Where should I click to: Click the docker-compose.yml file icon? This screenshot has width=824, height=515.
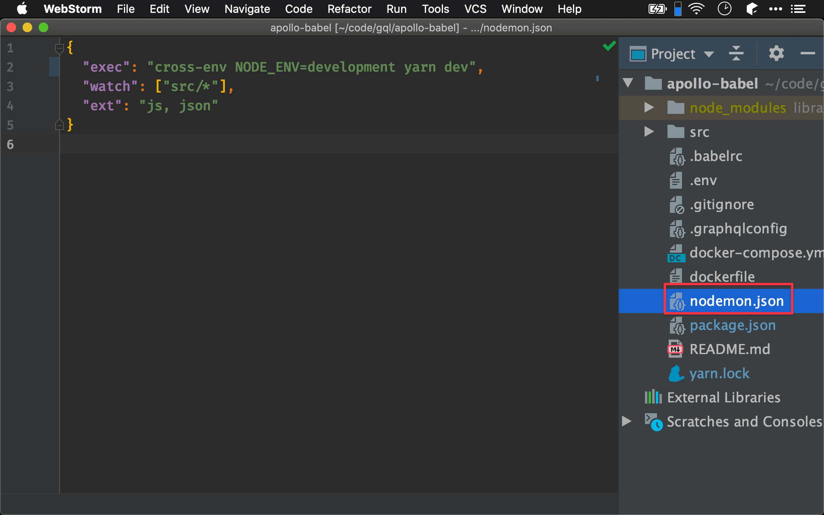pyautogui.click(x=676, y=252)
